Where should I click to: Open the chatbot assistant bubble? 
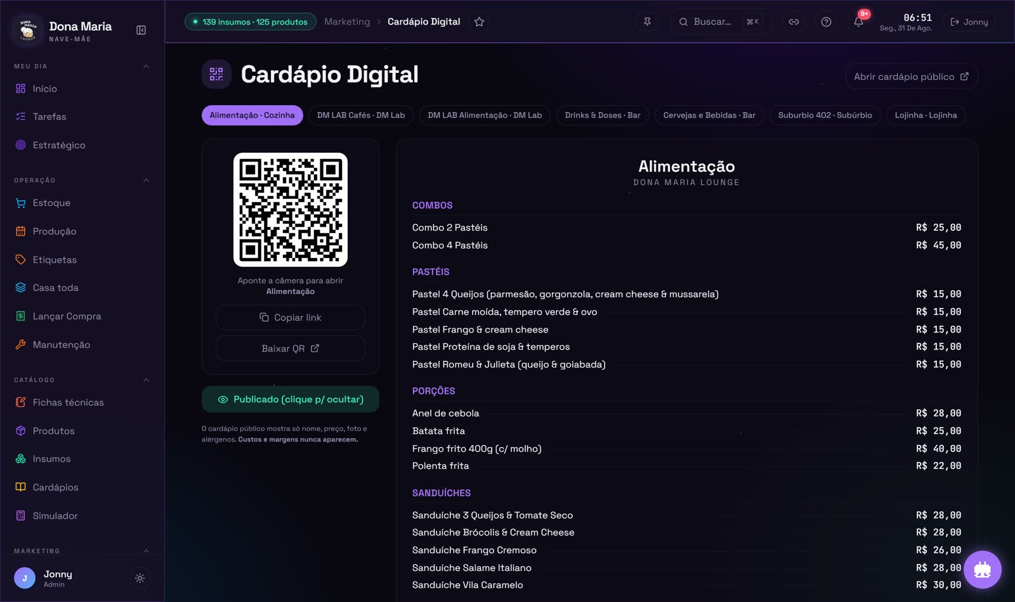983,570
